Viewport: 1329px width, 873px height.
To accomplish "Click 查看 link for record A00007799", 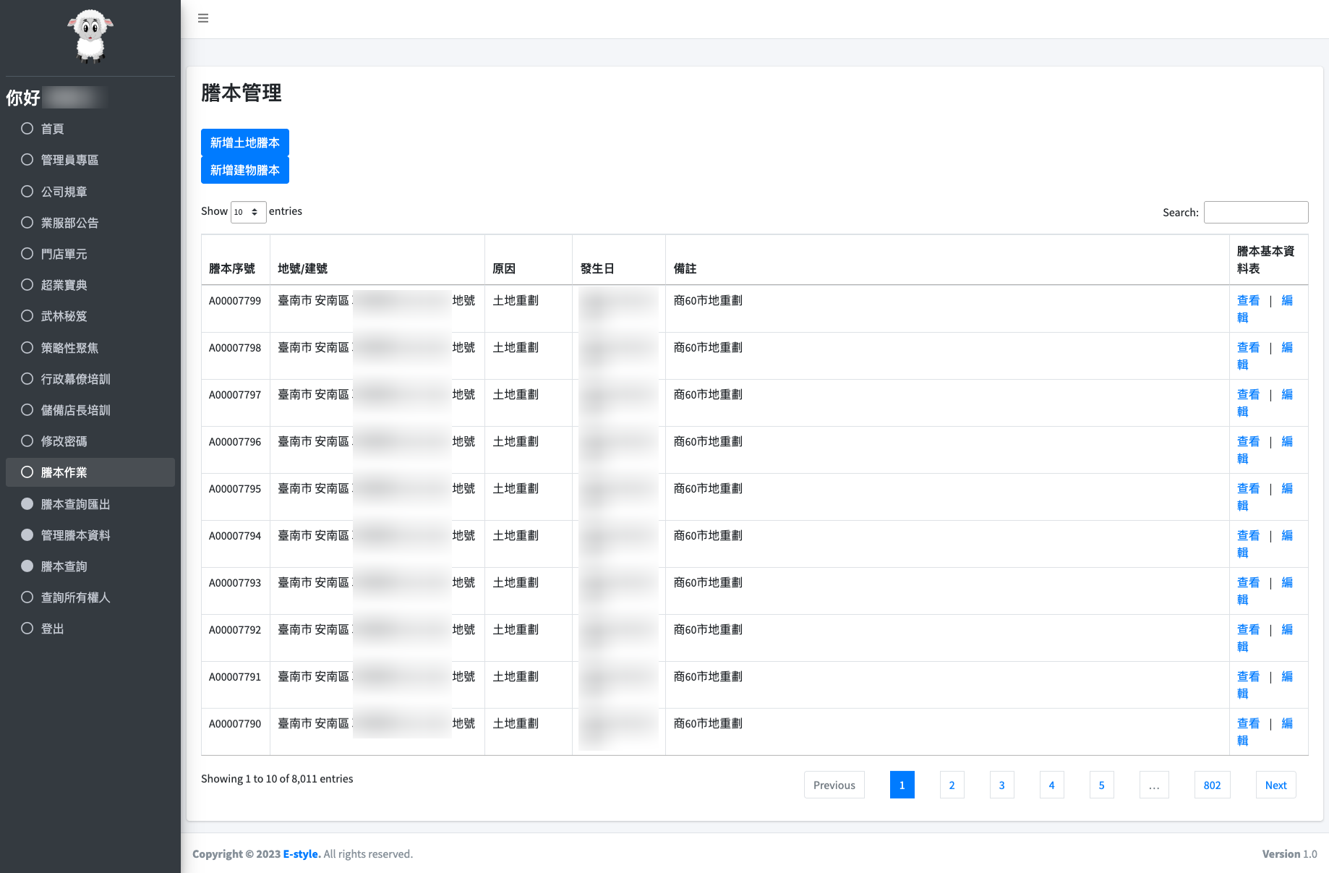I will 1248,300.
